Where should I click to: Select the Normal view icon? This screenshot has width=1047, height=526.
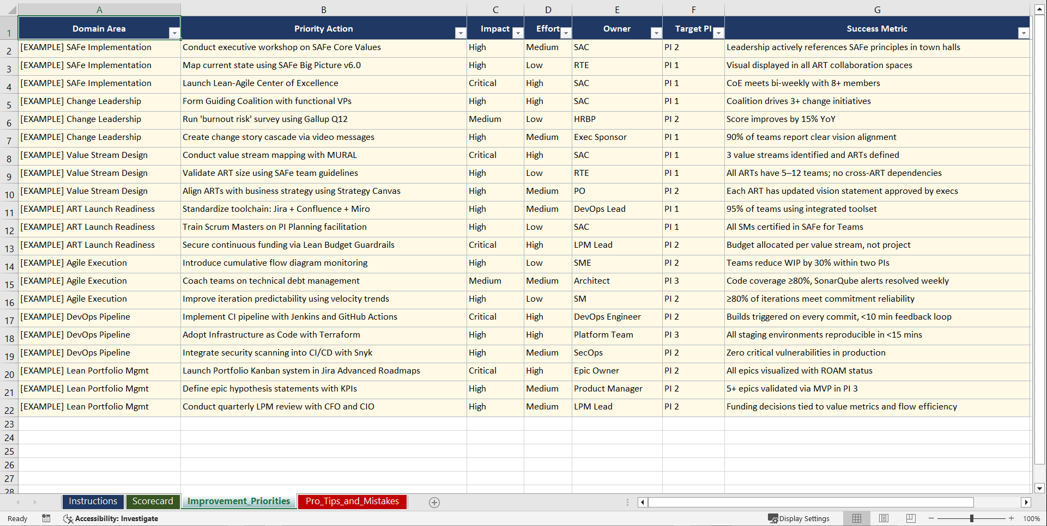[x=856, y=518]
